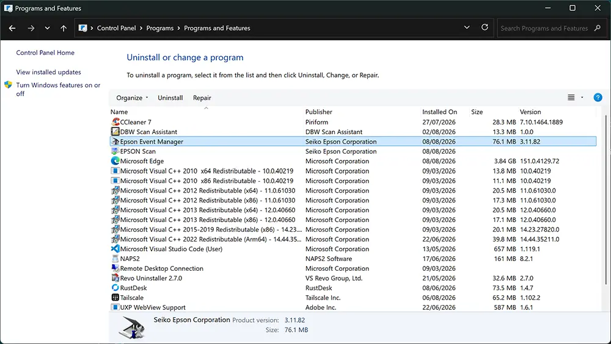The image size is (611, 344).
Task: Click the EPSON Scan program icon
Action: pyautogui.click(x=115, y=151)
